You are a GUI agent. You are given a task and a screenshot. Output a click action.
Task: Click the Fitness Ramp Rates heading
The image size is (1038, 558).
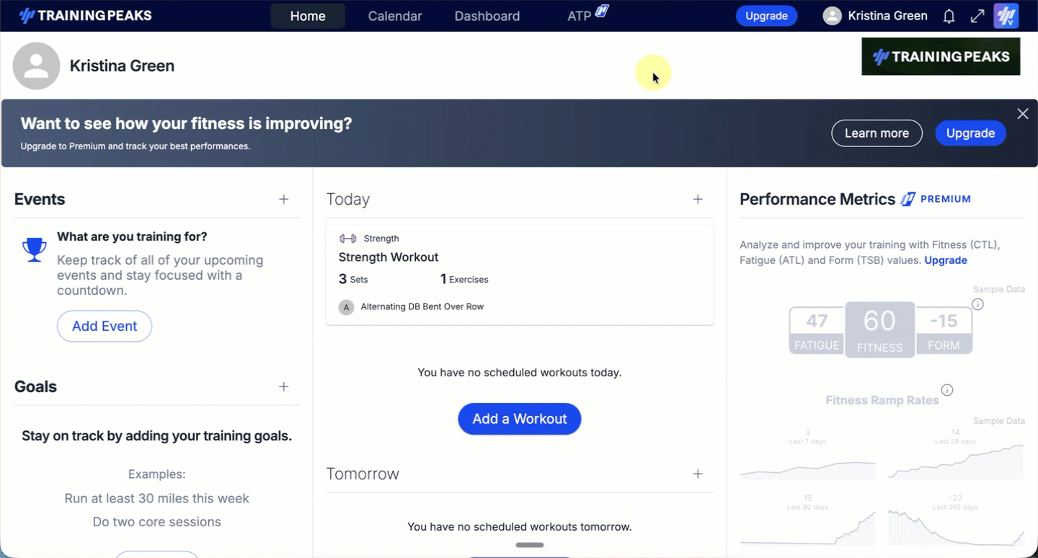pos(882,401)
